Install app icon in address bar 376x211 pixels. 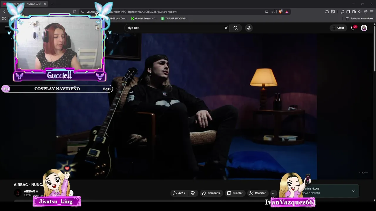tap(266, 12)
